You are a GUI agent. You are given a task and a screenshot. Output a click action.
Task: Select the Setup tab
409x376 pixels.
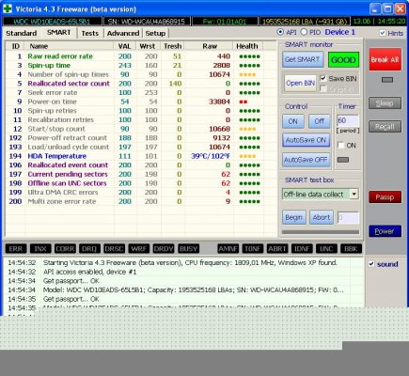[155, 33]
